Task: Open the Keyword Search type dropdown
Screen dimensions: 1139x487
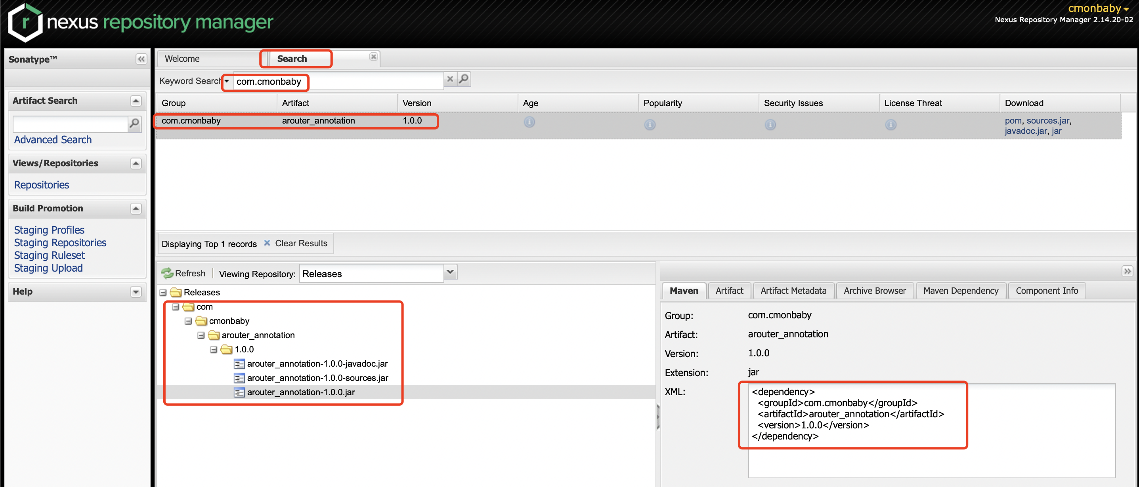Action: pyautogui.click(x=227, y=81)
